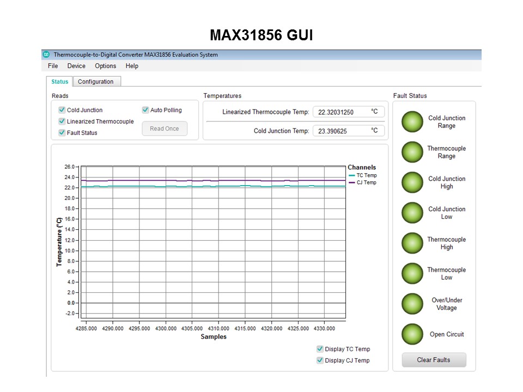The height and width of the screenshot is (392, 523).
Task: Click the Thermocouple Low fault LED
Action: point(412,274)
